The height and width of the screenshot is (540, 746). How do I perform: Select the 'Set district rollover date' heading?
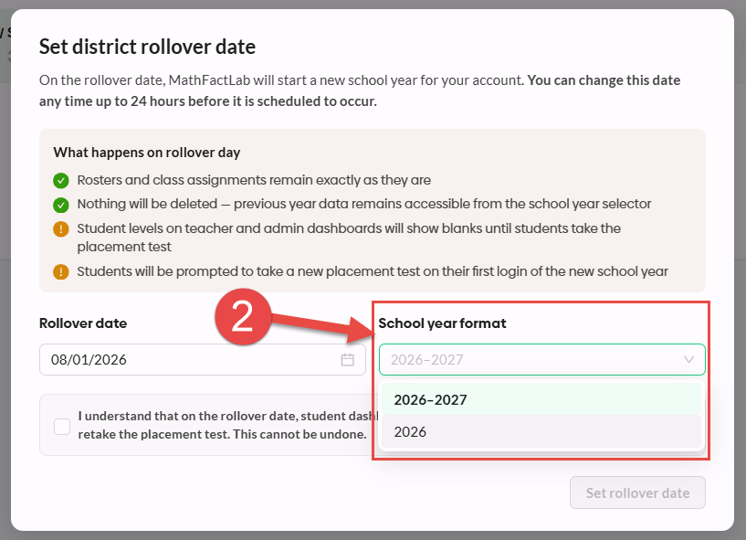point(148,47)
